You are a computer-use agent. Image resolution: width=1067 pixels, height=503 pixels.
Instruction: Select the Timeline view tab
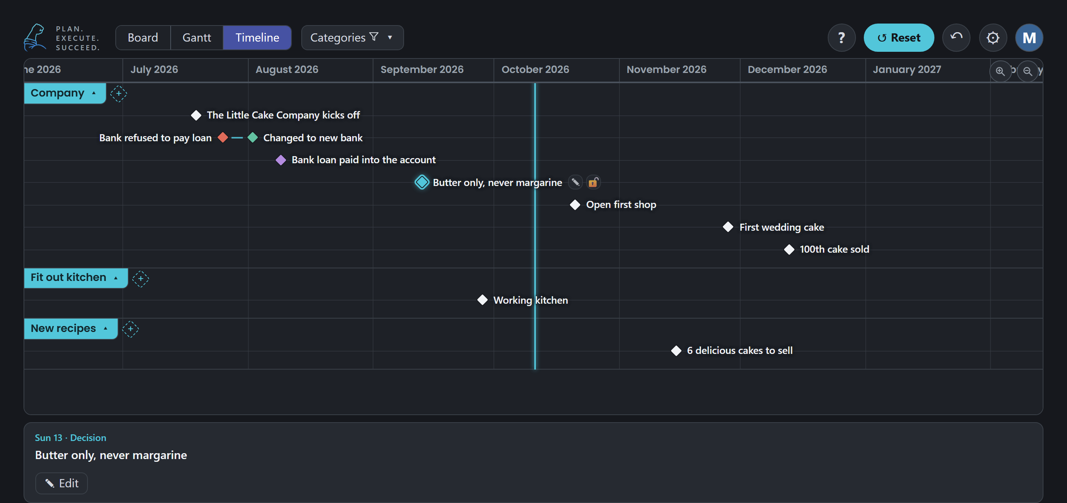(257, 38)
